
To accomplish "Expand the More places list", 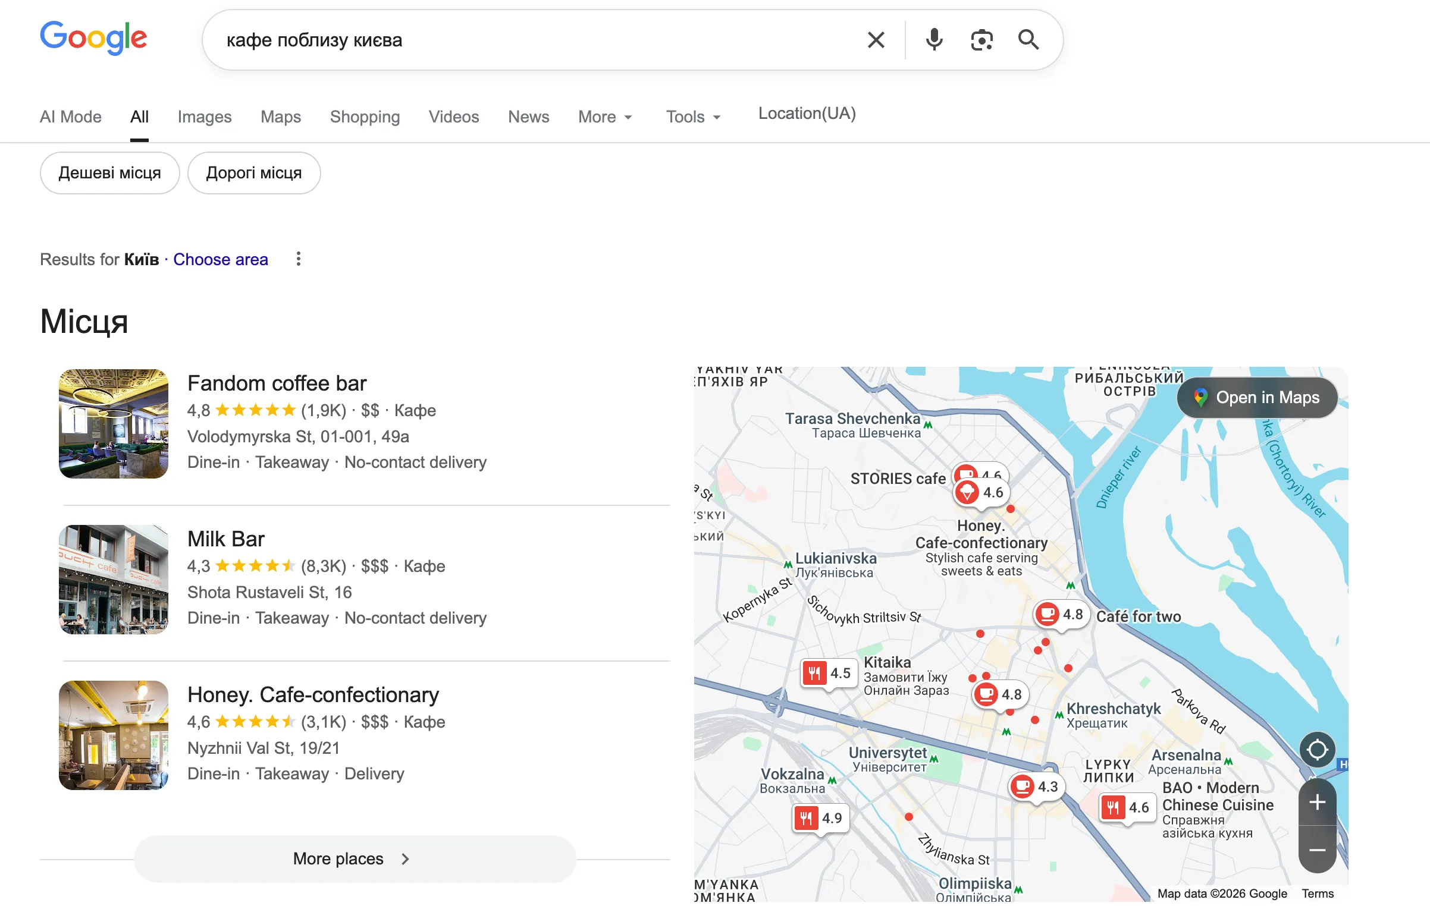I will [x=355, y=858].
